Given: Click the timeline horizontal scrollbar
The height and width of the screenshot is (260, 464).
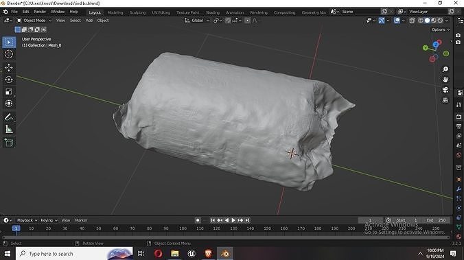Looking at the screenshot, I should pyautogui.click(x=227, y=237).
